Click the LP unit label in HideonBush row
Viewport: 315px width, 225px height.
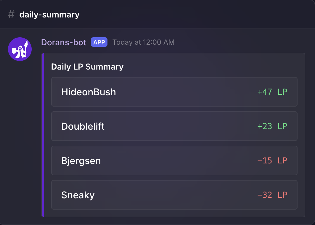[x=282, y=92]
